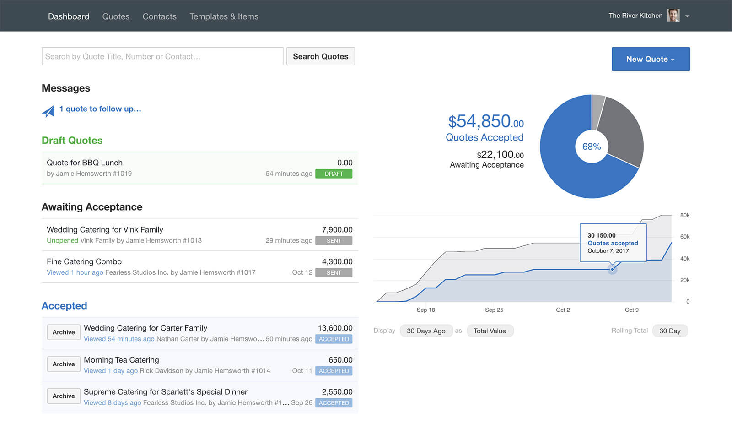Open the Quote for BBQ Lunch draft
The image size is (732, 429).
pyautogui.click(x=85, y=163)
